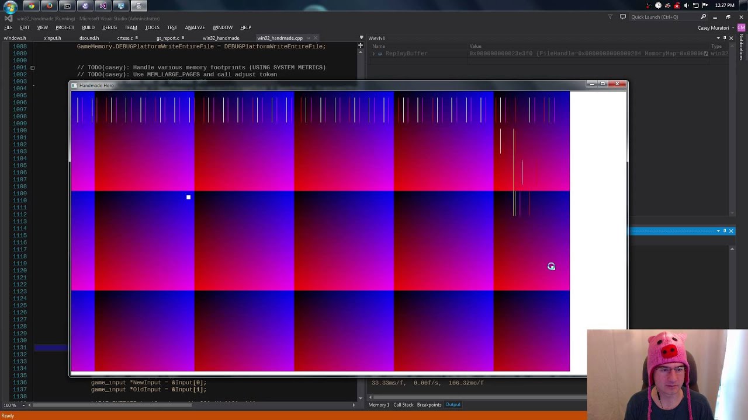Click the red X security tray icon
748x420 pixels.
tap(677, 5)
